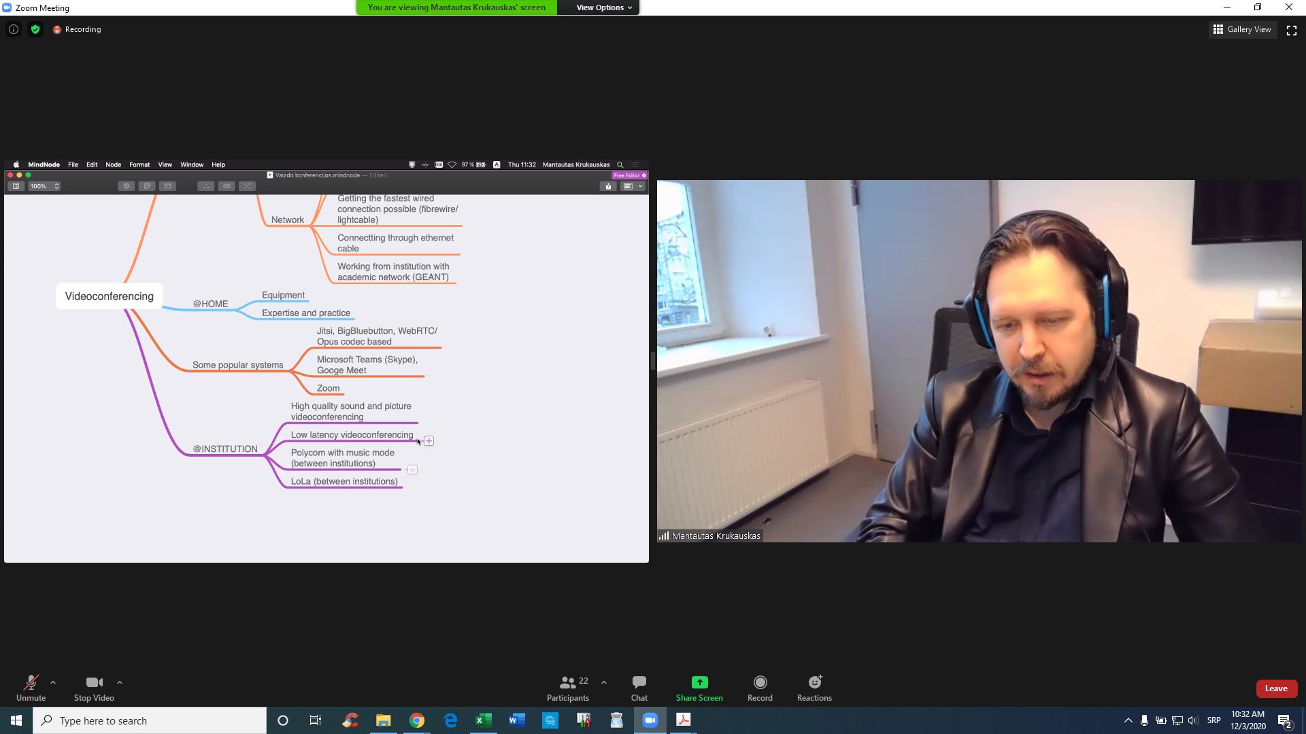
Task: Open Help menu in MindNode
Action: (x=218, y=164)
